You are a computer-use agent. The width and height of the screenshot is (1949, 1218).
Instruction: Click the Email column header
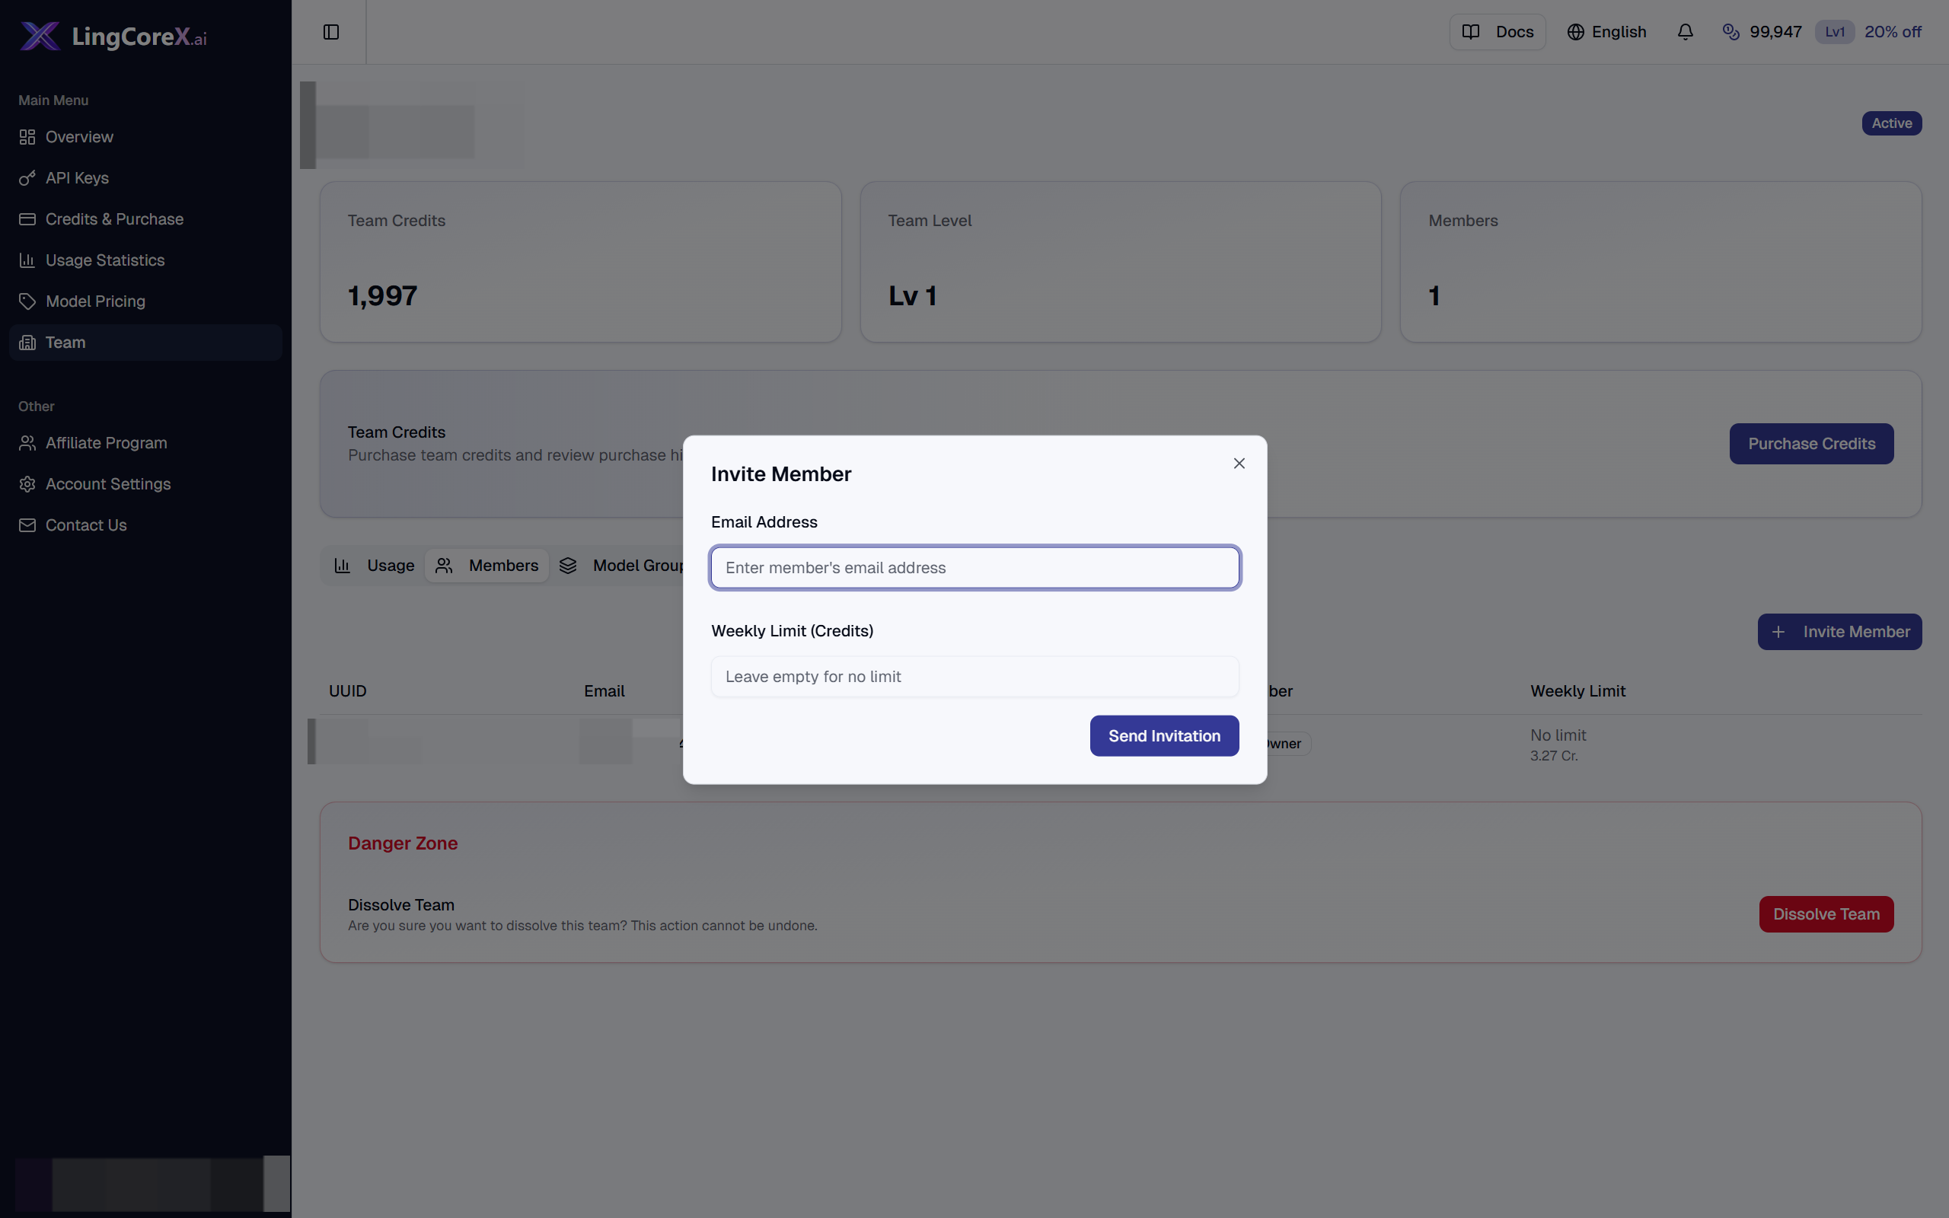coord(604,691)
